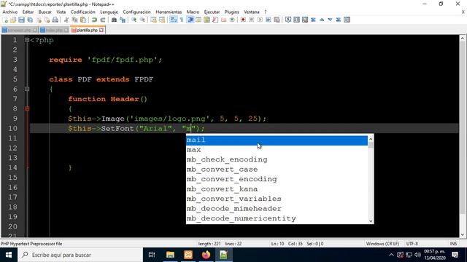Click the Close All toolbar icon
This screenshot has height=262, width=467.
[x=47, y=20]
